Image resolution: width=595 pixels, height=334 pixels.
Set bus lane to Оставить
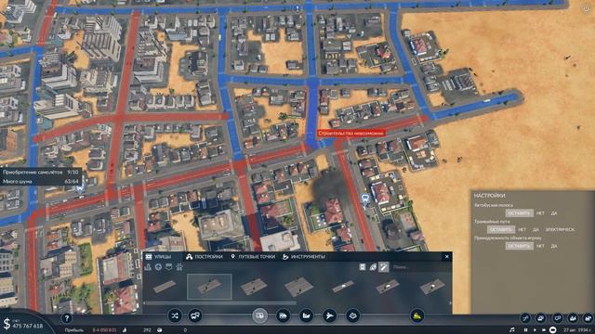point(519,213)
